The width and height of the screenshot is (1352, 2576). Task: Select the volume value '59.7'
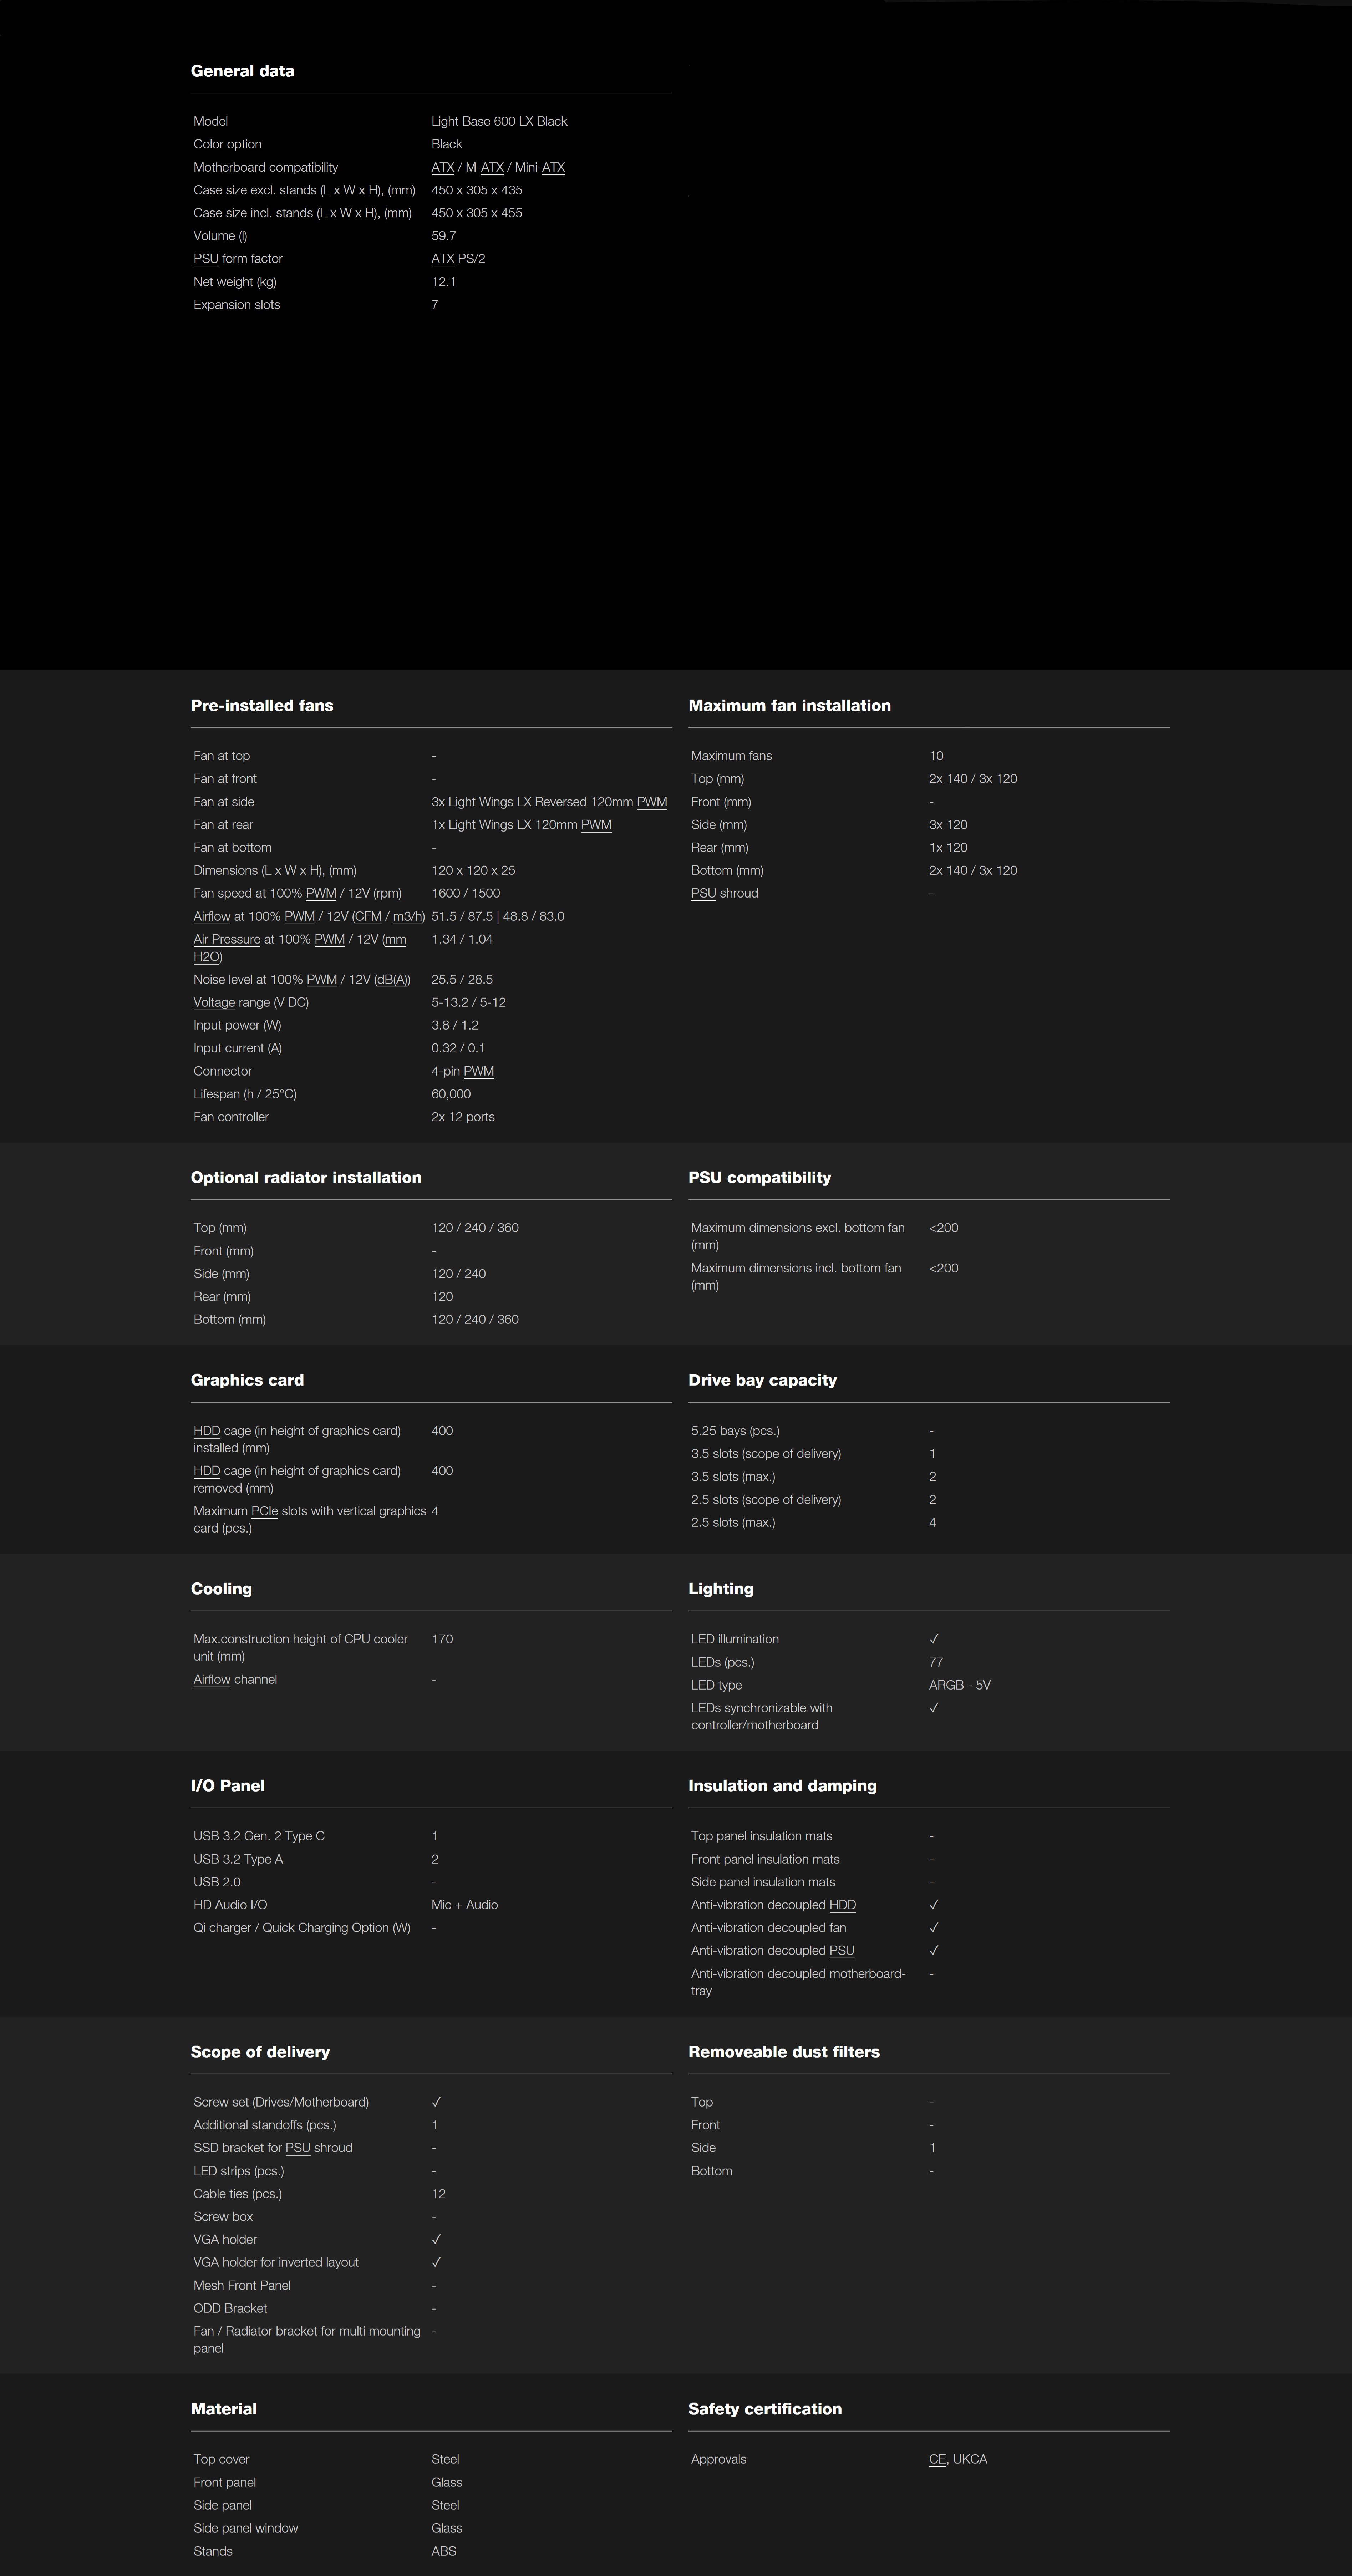pos(444,236)
